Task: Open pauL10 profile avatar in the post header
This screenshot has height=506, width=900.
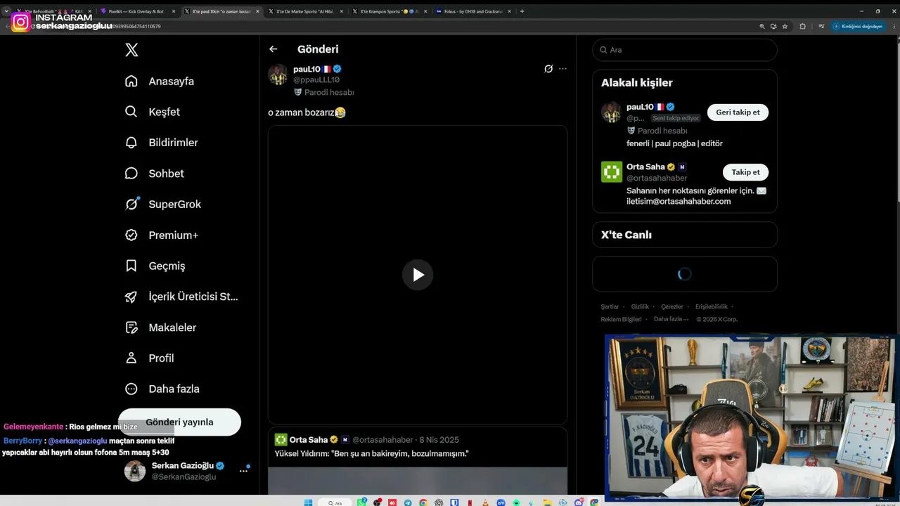Action: [x=278, y=74]
